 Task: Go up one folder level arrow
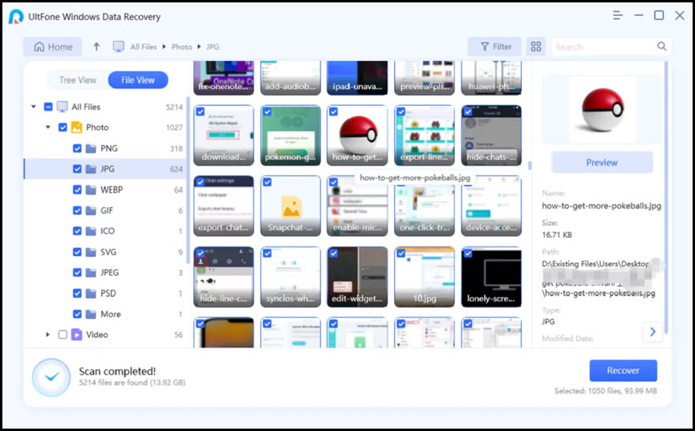(96, 47)
